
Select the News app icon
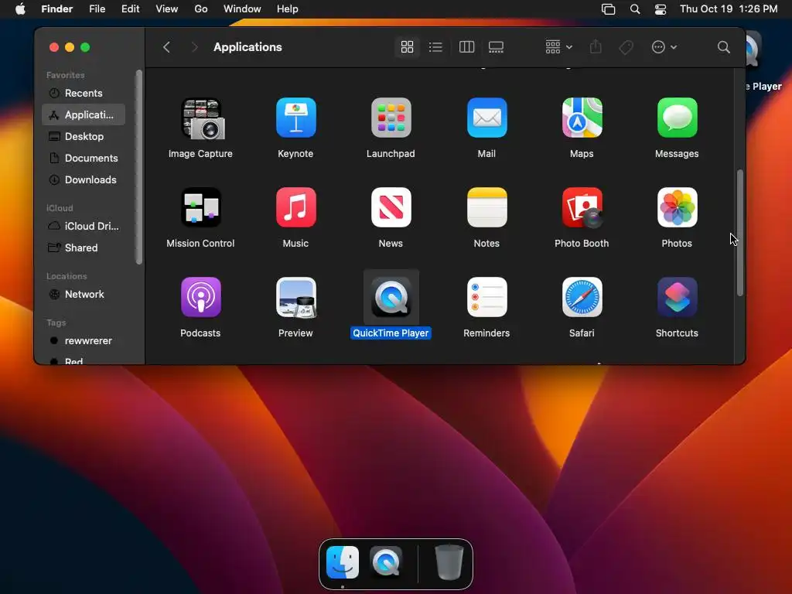(x=391, y=207)
